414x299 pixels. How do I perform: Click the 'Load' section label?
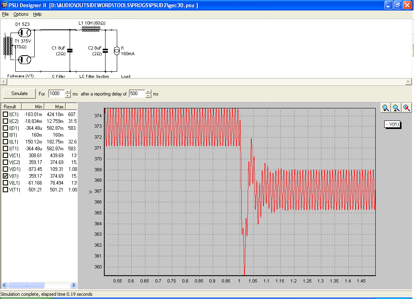(126, 76)
